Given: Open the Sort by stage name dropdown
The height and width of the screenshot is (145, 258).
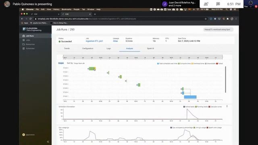Looking at the screenshot, I should (79, 63).
